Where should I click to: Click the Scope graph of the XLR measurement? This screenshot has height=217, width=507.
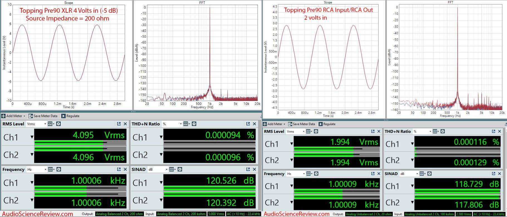point(68,53)
